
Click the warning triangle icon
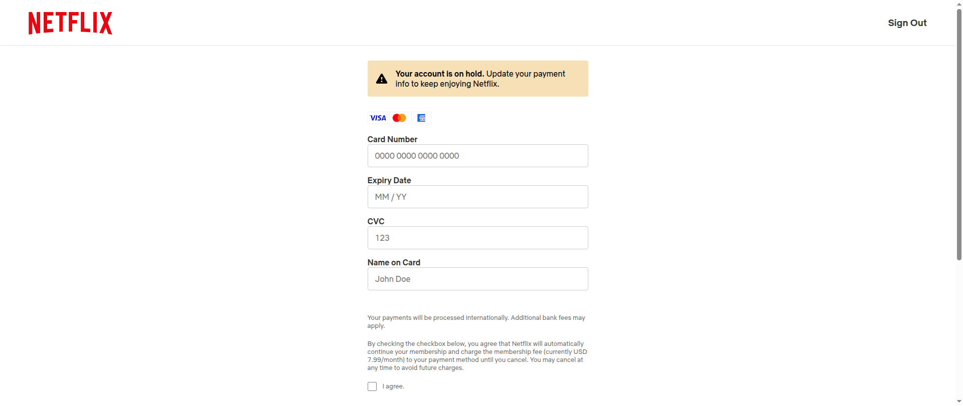tap(382, 79)
